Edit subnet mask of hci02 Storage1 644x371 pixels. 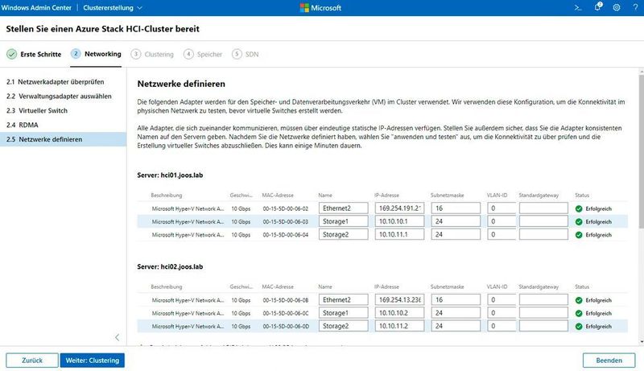(x=456, y=313)
